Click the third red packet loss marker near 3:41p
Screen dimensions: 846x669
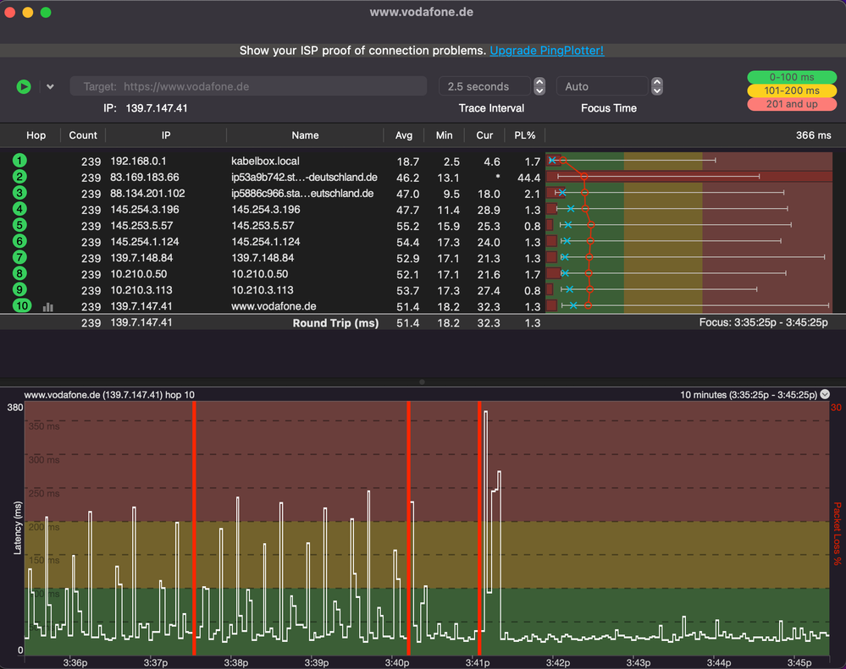[x=479, y=528]
